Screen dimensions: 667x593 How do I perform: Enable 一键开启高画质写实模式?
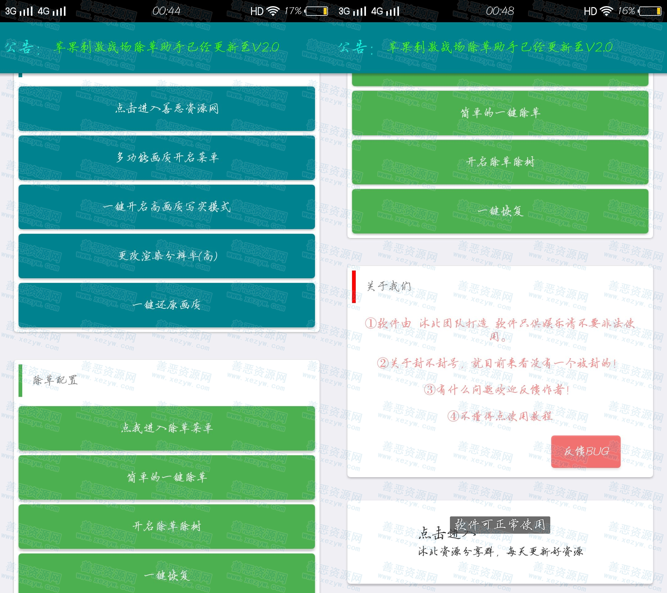tap(167, 207)
